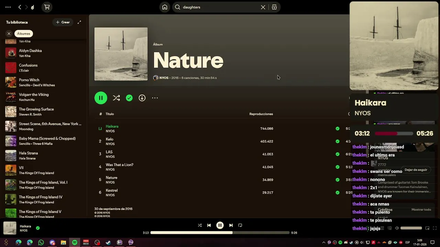Expand the library panel to full view
Image resolution: width=440 pixels, height=247 pixels.
coord(79,22)
